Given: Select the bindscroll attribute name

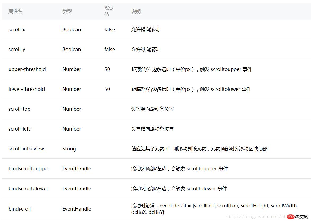Looking at the screenshot, I should (20, 209).
